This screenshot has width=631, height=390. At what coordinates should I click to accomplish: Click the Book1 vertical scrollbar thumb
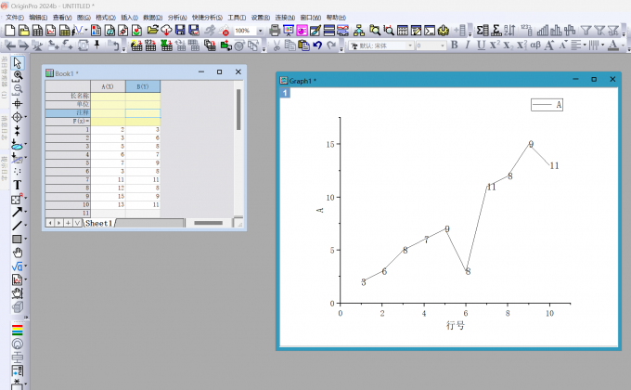point(238,110)
